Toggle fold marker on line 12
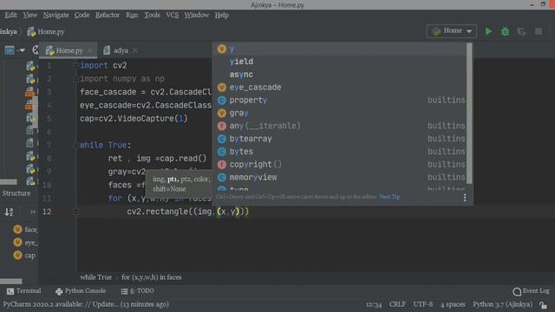Viewport: 555px width, 312px height. [75, 211]
